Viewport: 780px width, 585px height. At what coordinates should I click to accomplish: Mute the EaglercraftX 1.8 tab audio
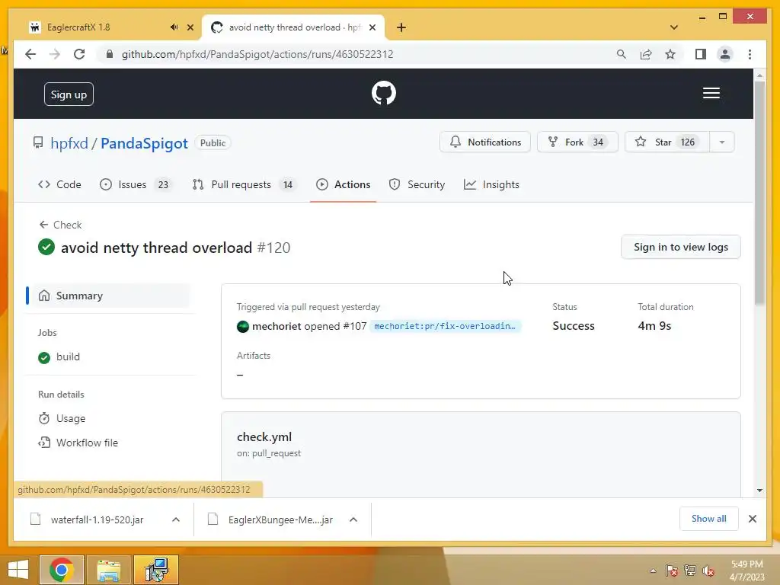coord(174,27)
